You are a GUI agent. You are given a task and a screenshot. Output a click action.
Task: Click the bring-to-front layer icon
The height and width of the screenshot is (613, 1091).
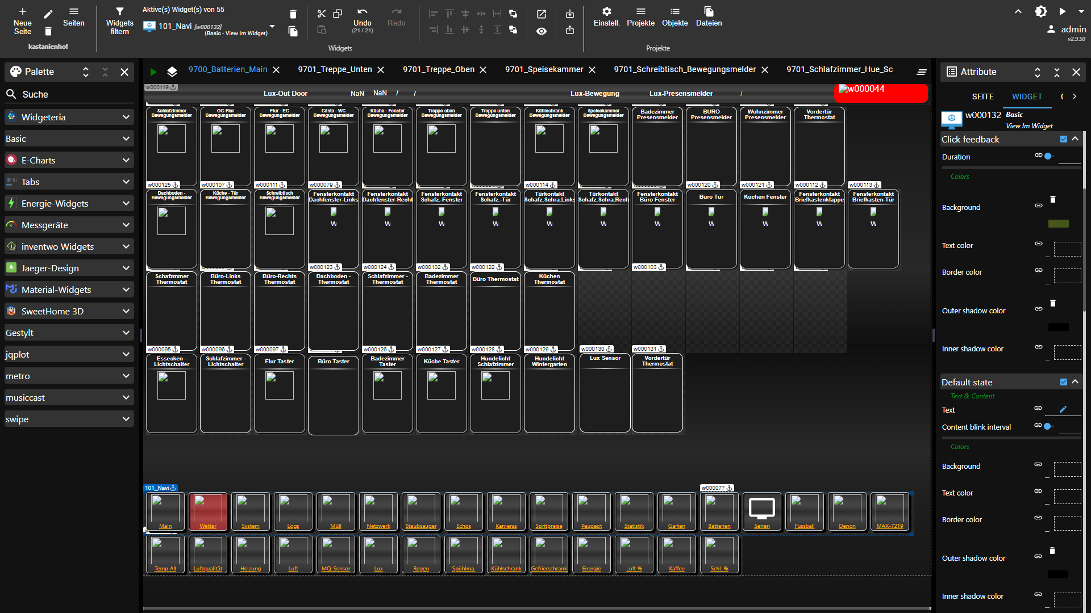[x=513, y=14]
